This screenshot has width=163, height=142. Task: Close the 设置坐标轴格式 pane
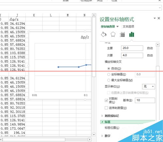[159, 18]
